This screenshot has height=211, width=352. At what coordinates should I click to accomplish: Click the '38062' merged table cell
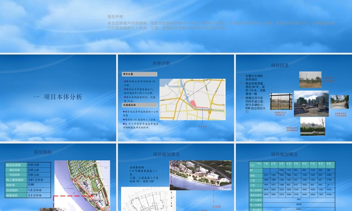pyautogui.click(x=299, y=205)
